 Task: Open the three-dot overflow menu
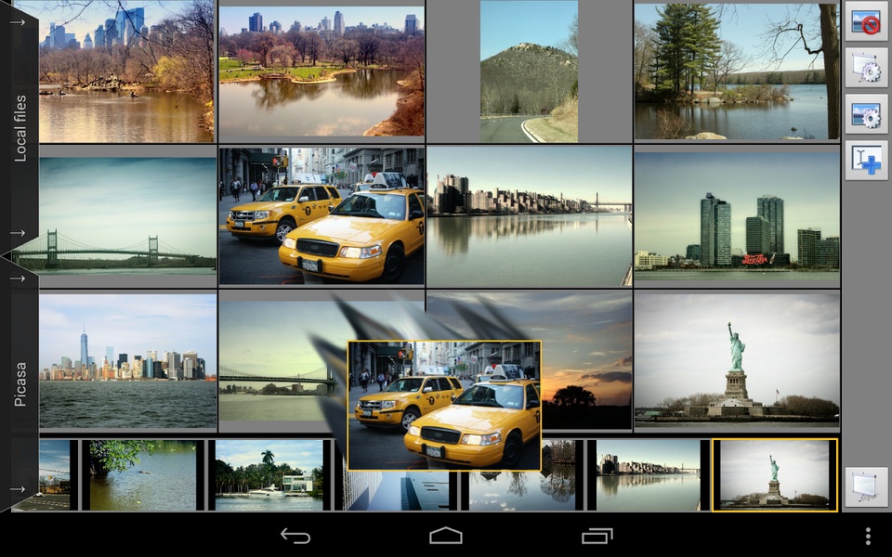[x=868, y=536]
